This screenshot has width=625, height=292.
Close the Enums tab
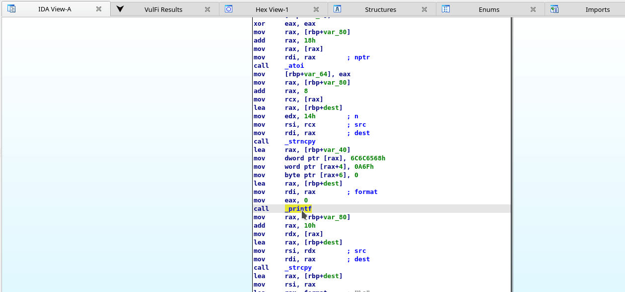coord(533,9)
